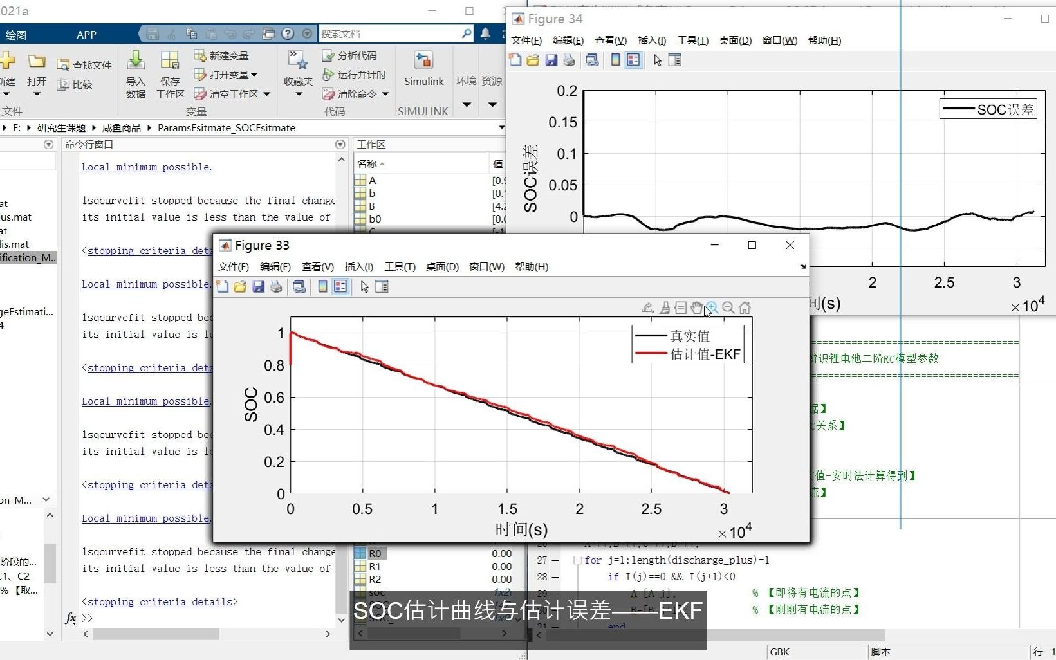Click Brush data icon on Figure 33 axes
Viewport: 1056px width, 660px height.
[665, 307]
